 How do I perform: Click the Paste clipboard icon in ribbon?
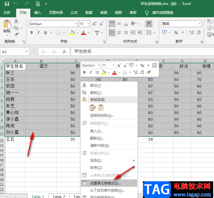[7, 24]
